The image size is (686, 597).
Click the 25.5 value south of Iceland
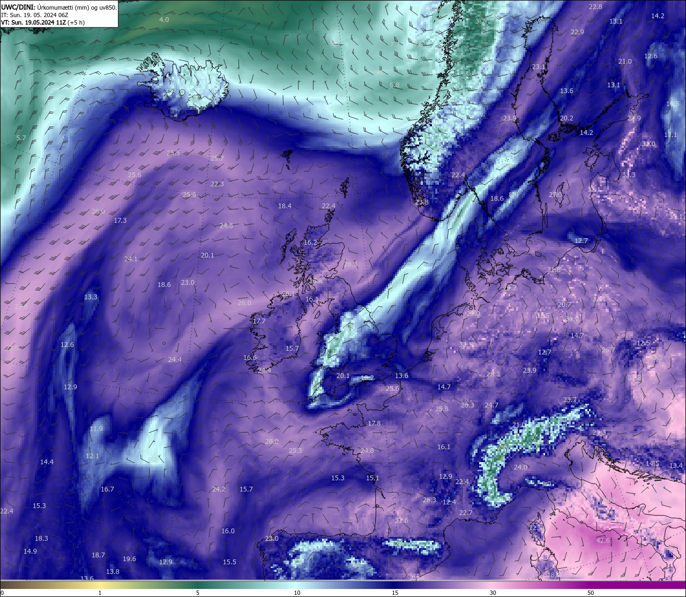pyautogui.click(x=173, y=153)
